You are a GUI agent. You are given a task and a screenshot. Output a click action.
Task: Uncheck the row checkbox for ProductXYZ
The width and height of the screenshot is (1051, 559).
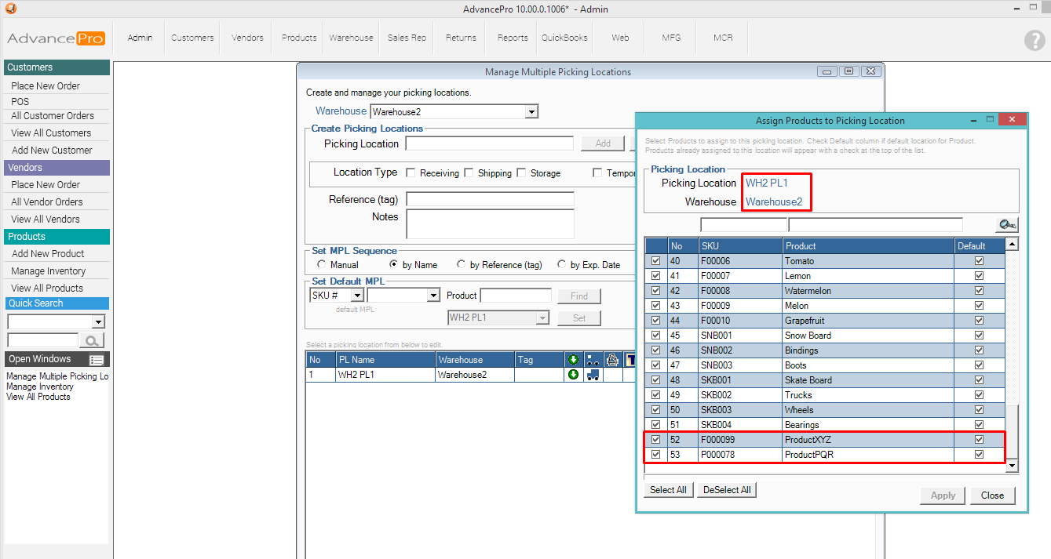(x=655, y=440)
